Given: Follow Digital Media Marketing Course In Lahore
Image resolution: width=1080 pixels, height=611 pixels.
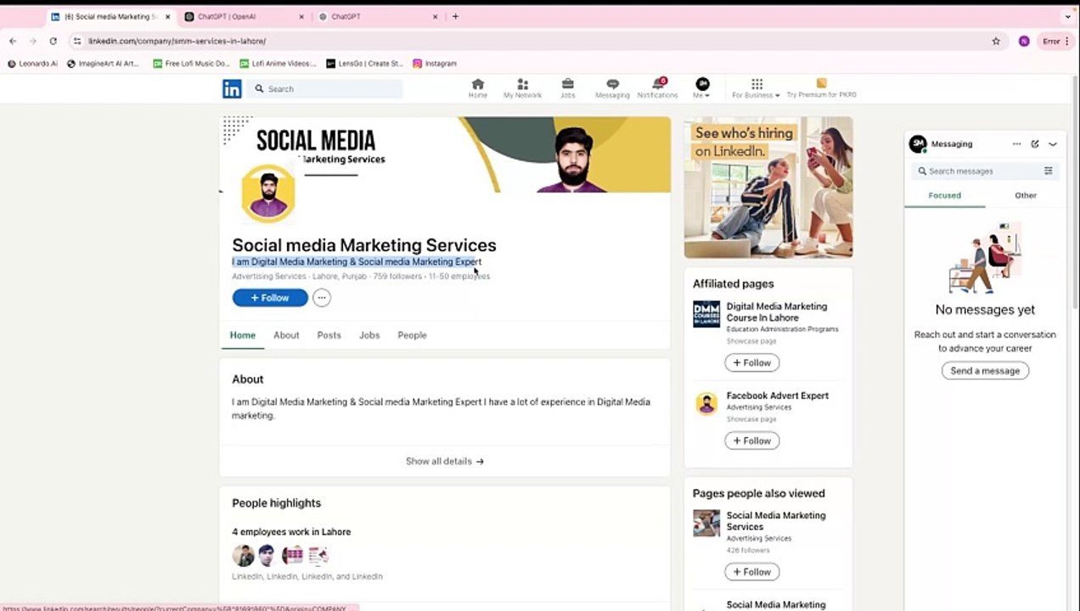Looking at the screenshot, I should point(751,362).
